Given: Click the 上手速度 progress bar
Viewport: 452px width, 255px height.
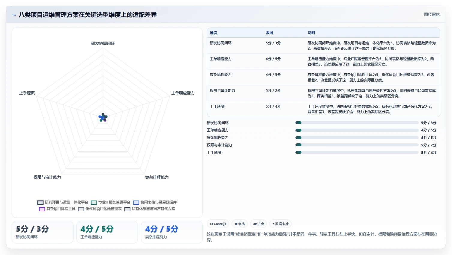Looking at the screenshot, I should (x=357, y=152).
